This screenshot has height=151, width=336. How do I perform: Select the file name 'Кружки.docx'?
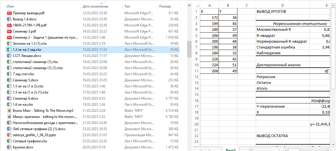point(23,147)
